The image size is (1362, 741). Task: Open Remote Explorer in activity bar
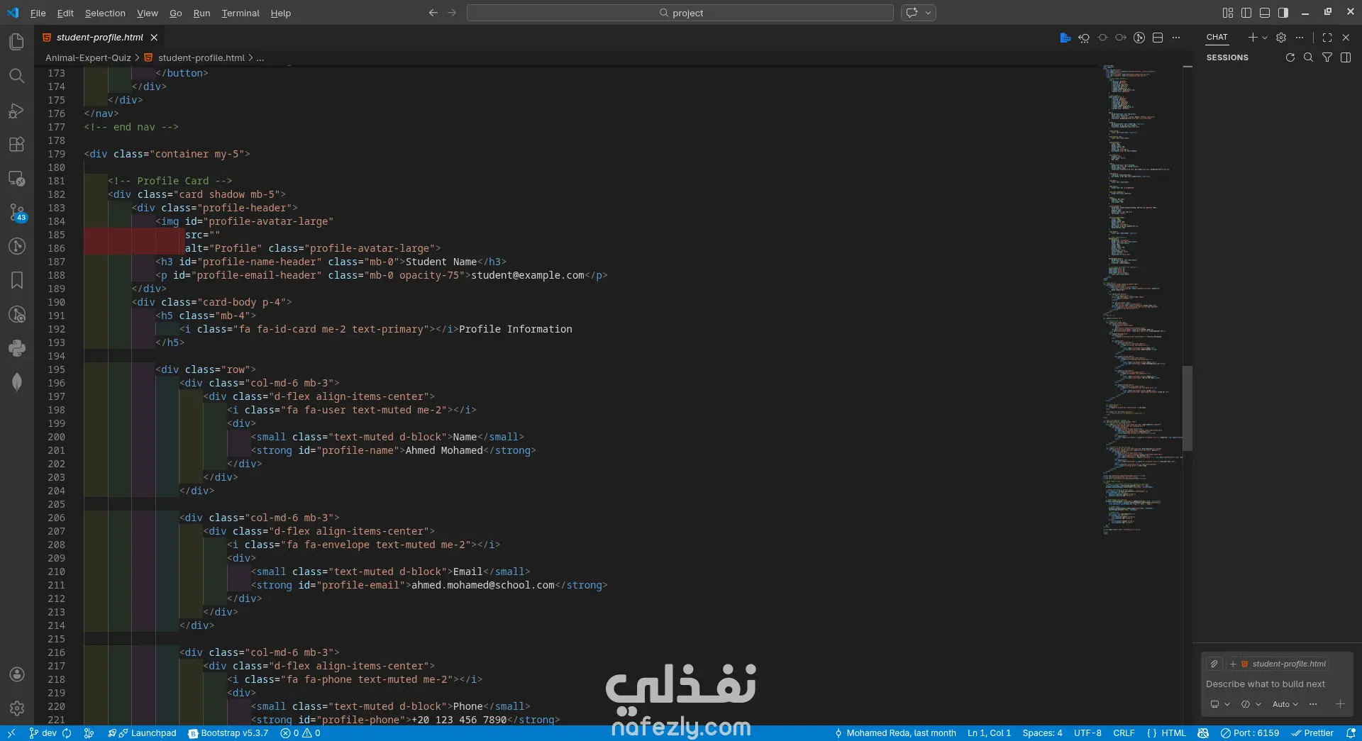17,178
